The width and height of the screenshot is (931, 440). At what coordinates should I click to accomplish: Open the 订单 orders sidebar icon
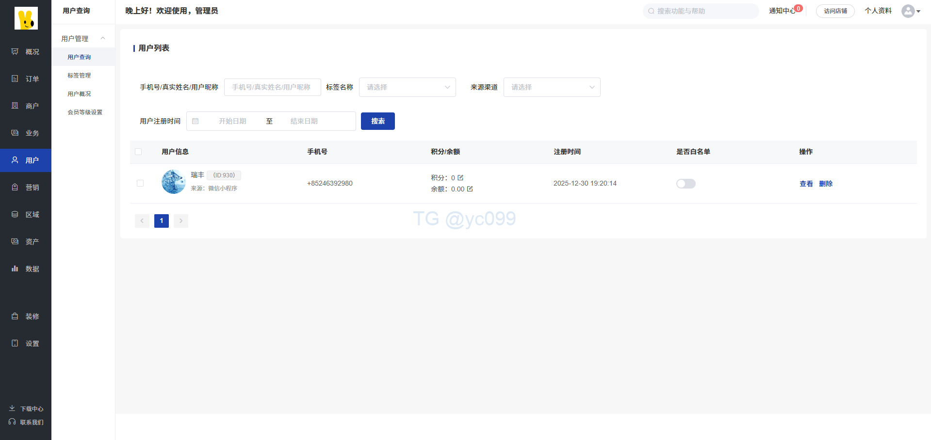click(x=15, y=79)
